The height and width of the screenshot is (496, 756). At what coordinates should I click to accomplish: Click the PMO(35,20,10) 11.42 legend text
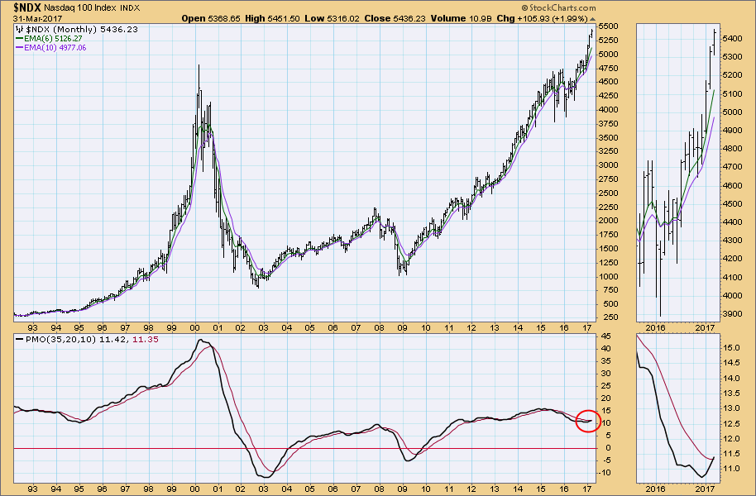tap(77, 339)
